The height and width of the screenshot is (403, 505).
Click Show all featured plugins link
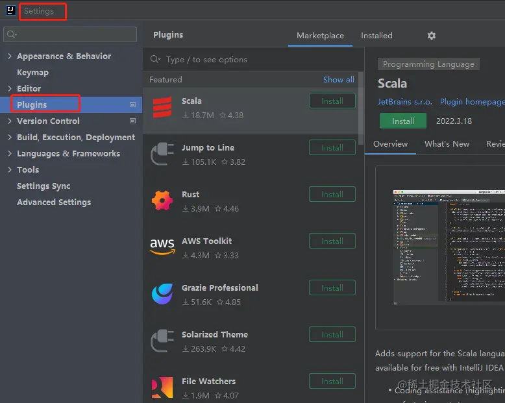(338, 80)
